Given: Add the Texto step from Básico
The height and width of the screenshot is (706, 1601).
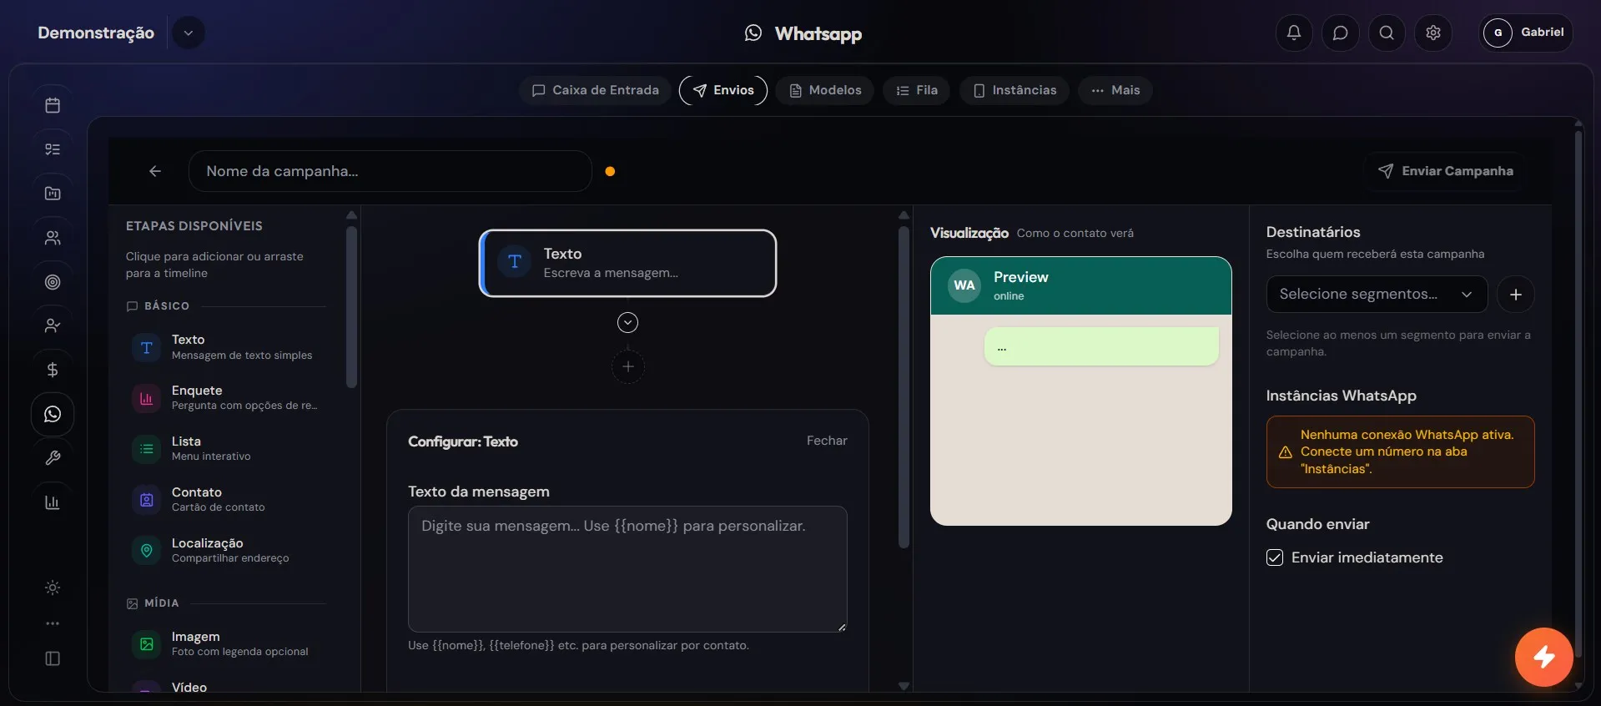Looking at the screenshot, I should (227, 347).
